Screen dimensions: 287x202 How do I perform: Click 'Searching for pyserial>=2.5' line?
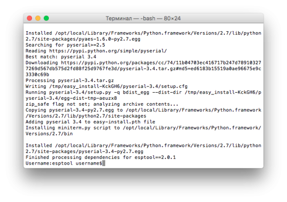tap(66, 45)
